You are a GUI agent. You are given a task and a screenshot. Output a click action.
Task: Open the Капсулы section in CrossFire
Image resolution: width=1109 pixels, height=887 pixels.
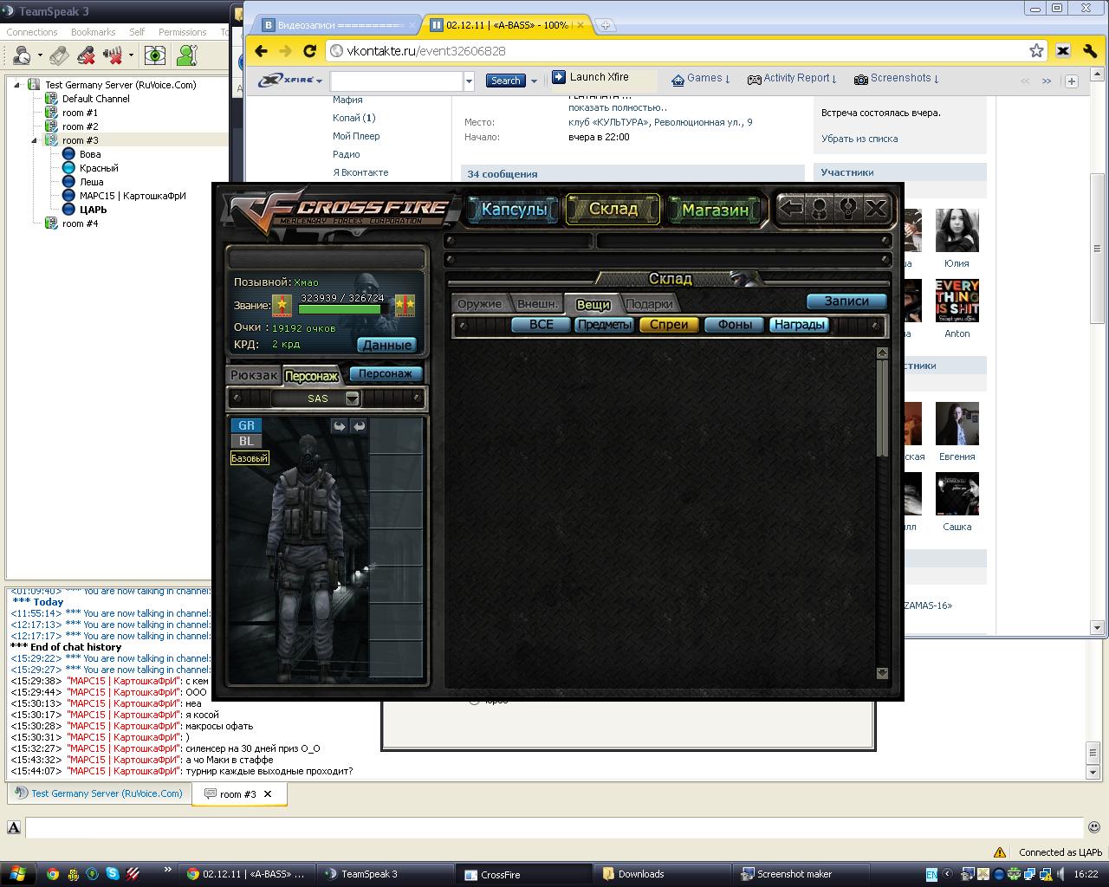tap(515, 209)
